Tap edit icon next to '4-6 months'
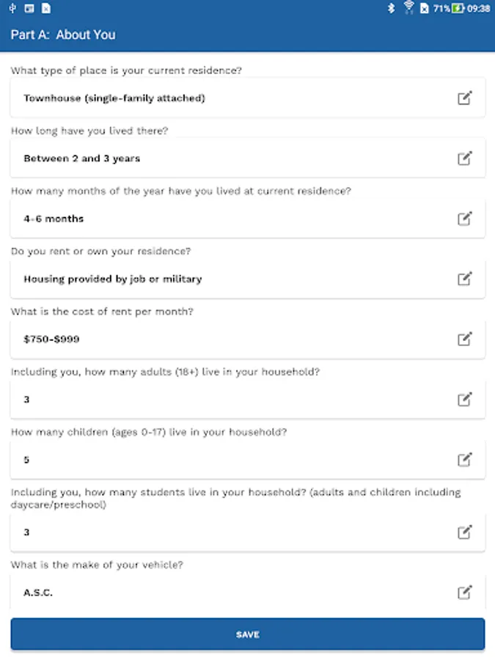 [464, 219]
